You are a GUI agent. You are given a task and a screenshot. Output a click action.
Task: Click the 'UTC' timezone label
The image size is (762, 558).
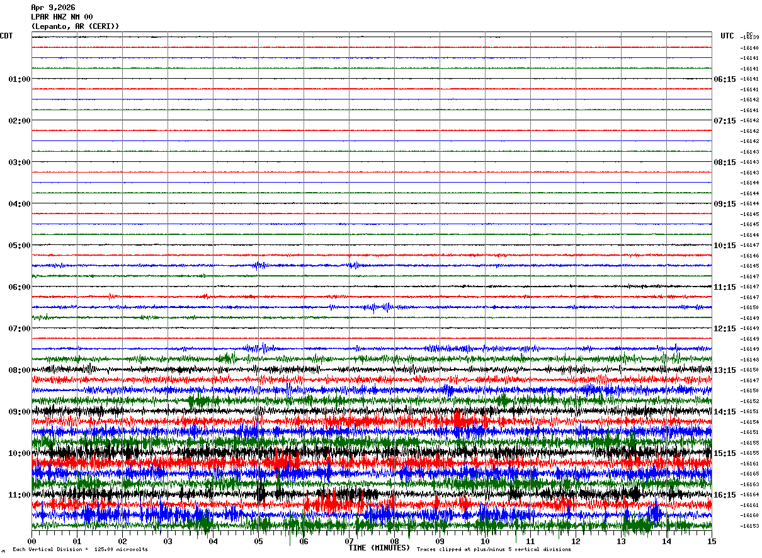[727, 36]
